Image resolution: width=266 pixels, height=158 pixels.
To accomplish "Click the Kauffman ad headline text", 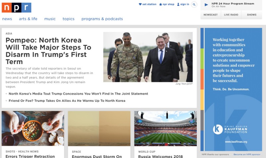I will (x=234, y=60).
